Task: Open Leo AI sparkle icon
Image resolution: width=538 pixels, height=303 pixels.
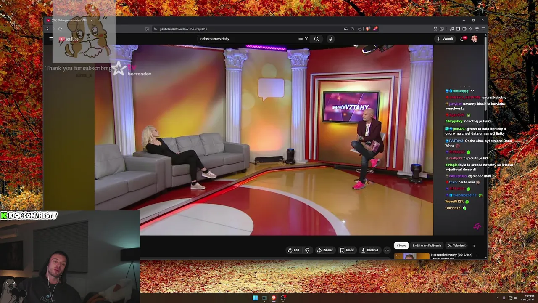Action: 471,29
